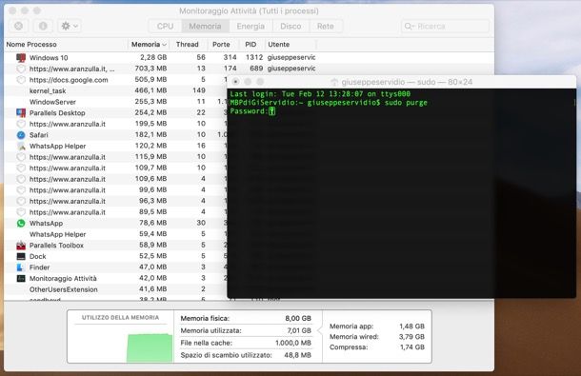The width and height of the screenshot is (581, 376).
Task: Click the Ricerca search field
Action: [445, 27]
